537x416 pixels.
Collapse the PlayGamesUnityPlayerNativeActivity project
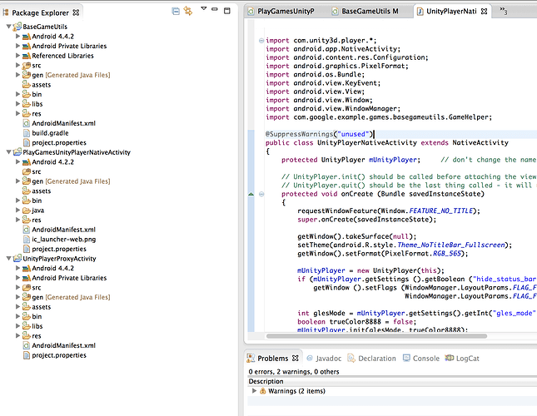[9, 152]
